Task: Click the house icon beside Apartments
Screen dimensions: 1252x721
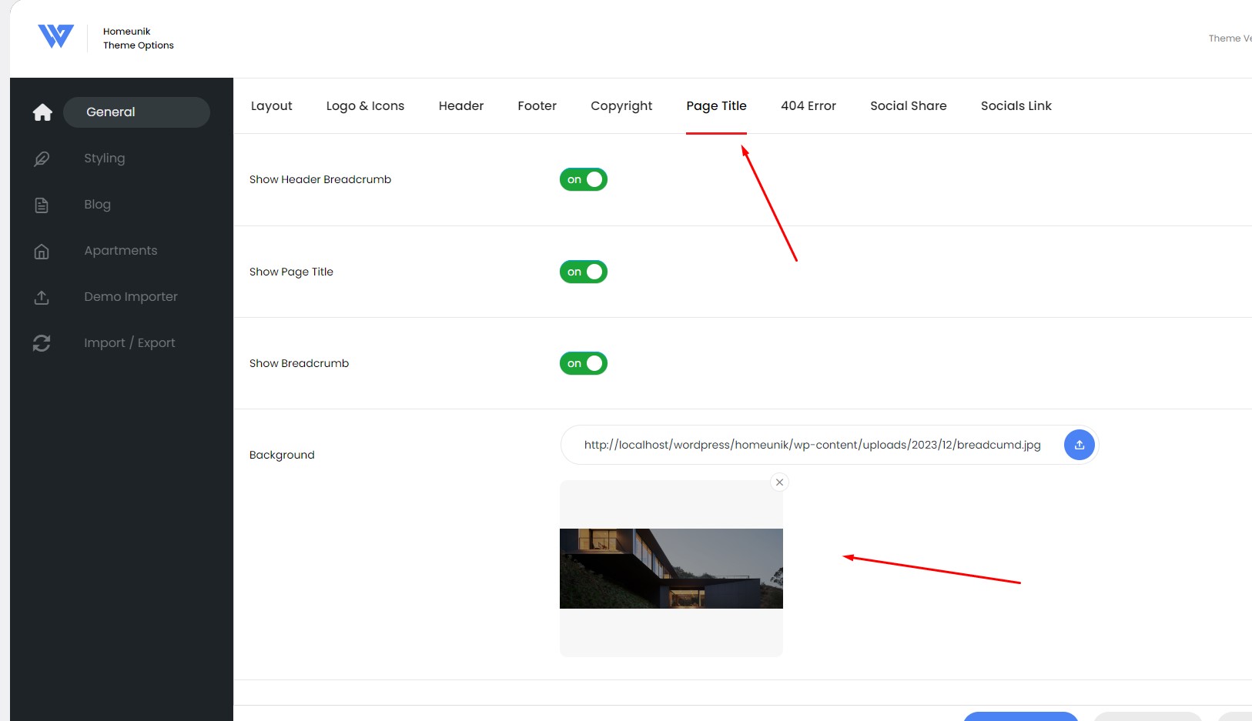Action: click(x=42, y=251)
